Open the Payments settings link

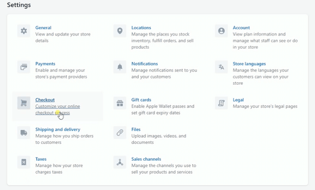coord(45,64)
